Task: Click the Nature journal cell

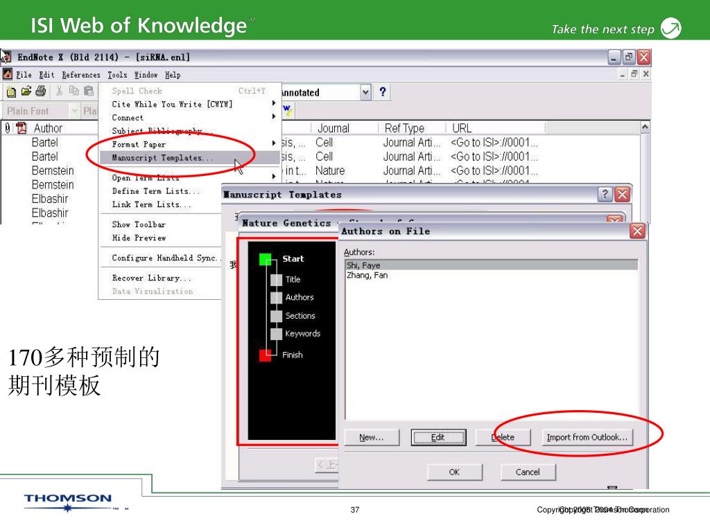Action: 330,170
